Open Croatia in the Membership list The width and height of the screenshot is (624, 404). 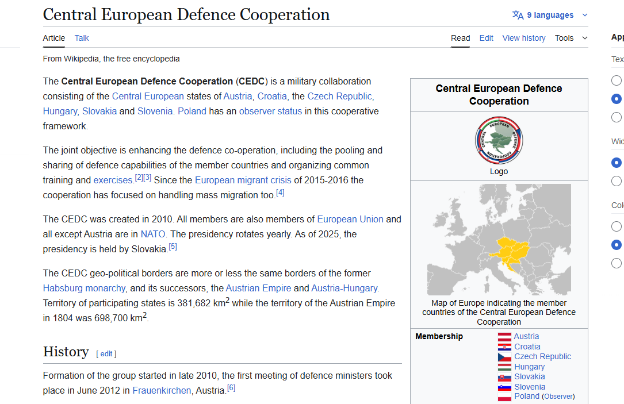(527, 347)
